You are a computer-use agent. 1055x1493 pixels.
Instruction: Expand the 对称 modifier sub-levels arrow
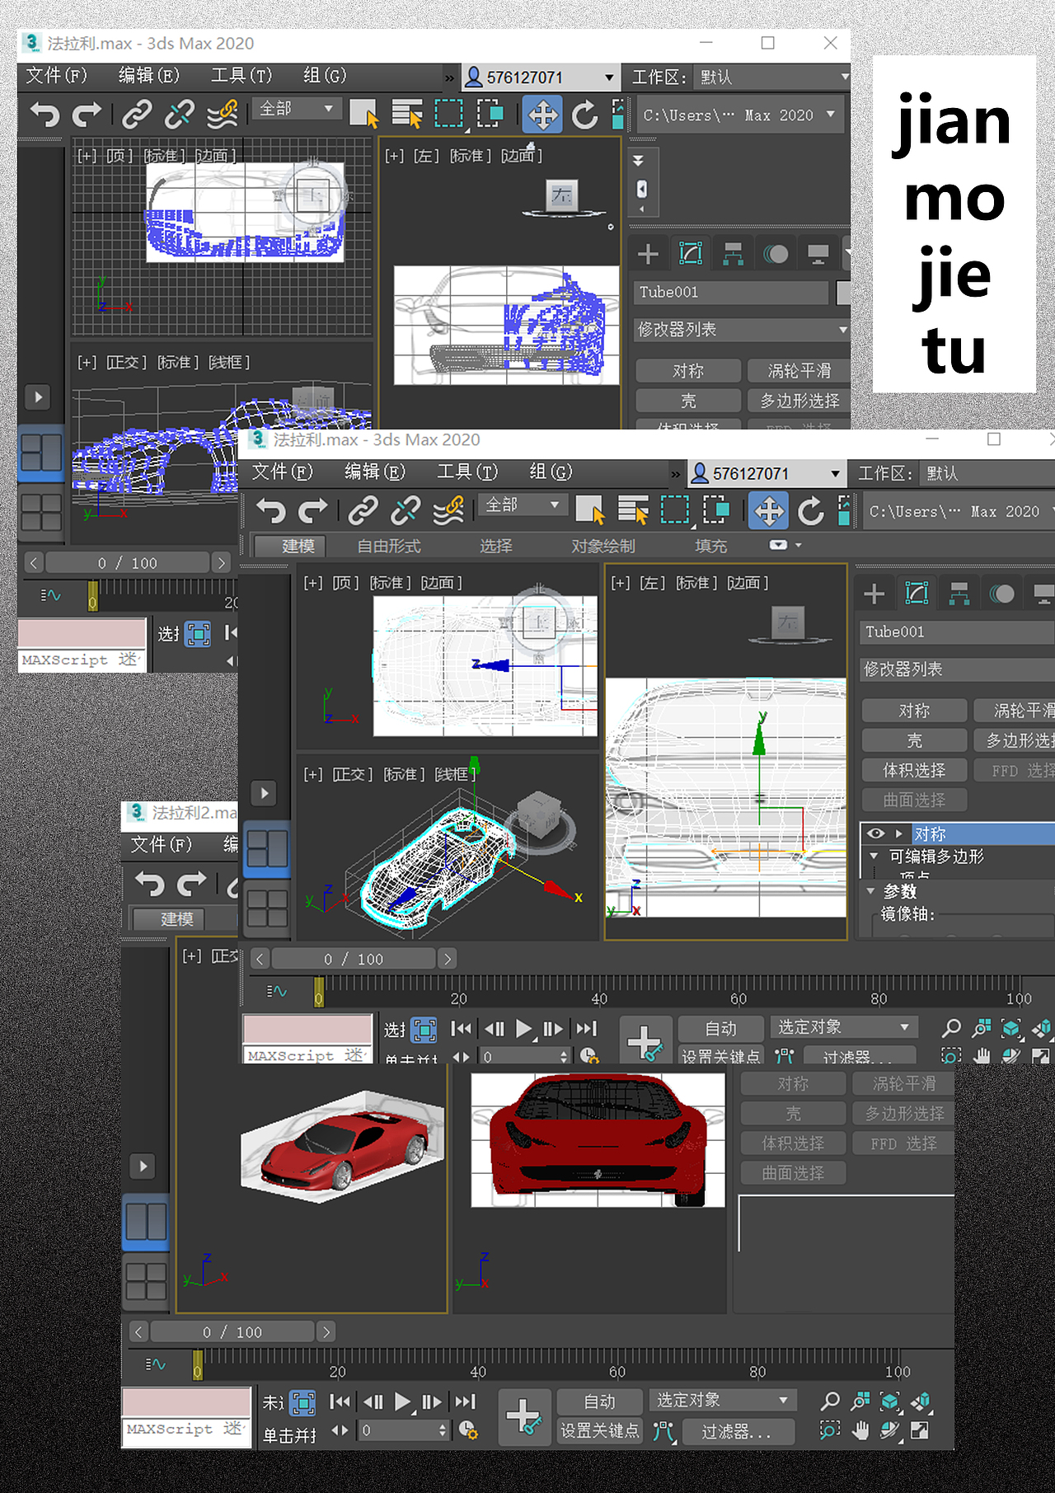(x=899, y=833)
